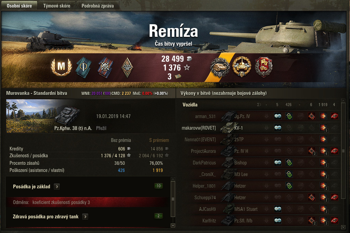Open the Podrobná zpráva tab
This screenshot has width=350, height=233.
(98, 6)
